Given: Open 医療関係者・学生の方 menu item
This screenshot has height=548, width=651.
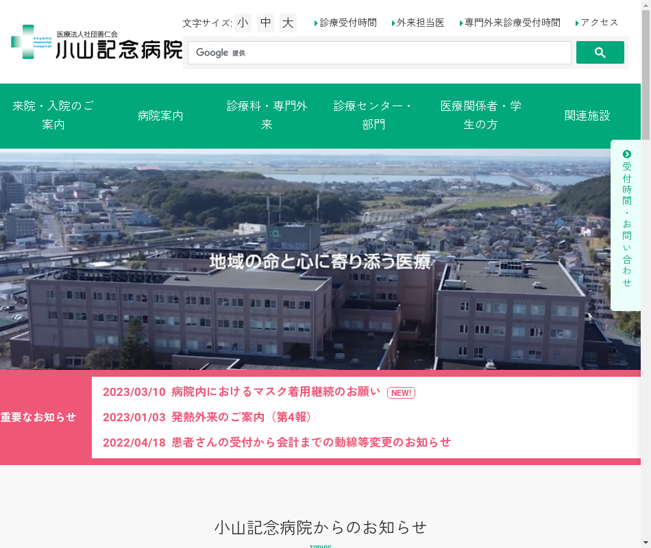Looking at the screenshot, I should (x=480, y=116).
